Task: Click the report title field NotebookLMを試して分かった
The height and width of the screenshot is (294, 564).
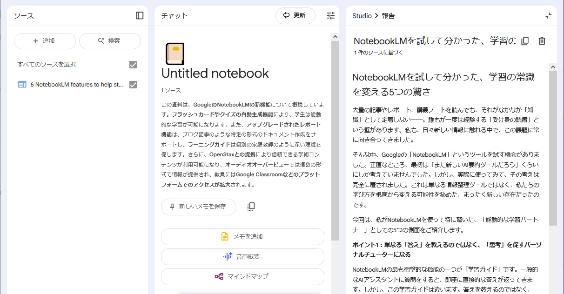Action: (435, 41)
